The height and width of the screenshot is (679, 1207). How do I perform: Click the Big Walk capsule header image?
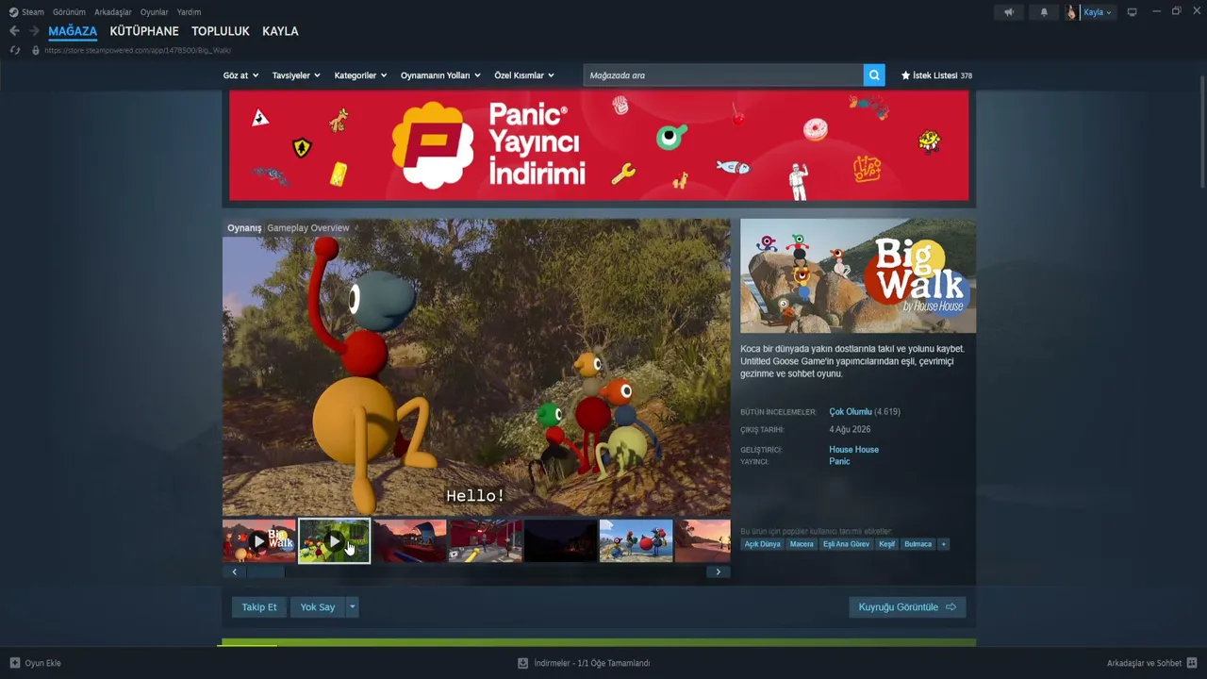click(x=858, y=276)
